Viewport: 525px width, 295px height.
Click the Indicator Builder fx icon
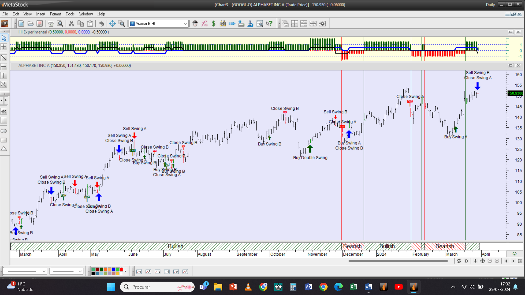click(x=205, y=24)
